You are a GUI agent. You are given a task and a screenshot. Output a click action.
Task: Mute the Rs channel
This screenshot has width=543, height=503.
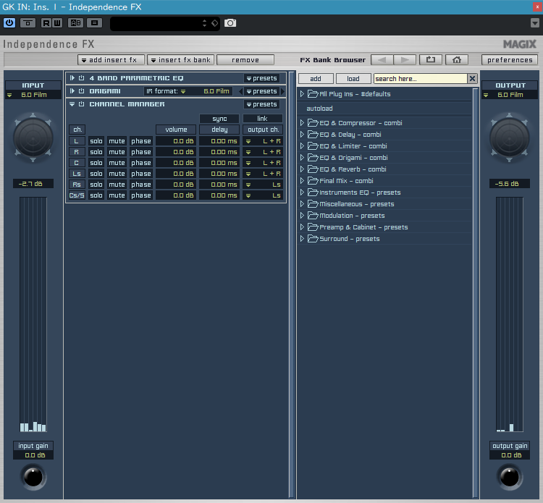pos(117,185)
